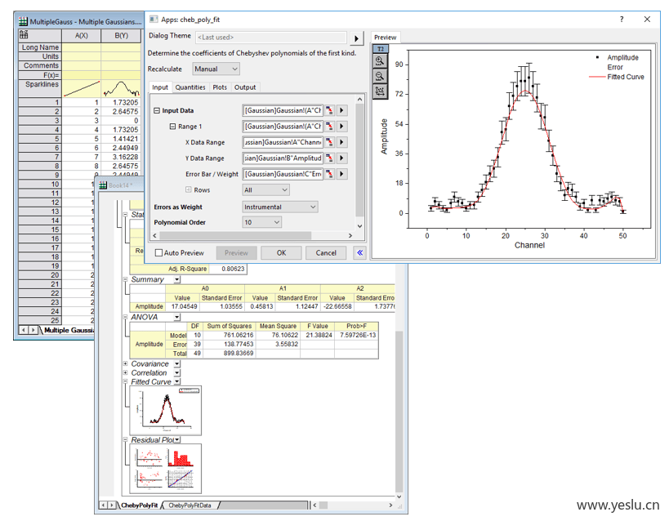669x521 pixels.
Task: Open flyout arrow beside Range 1 field
Action: click(341, 127)
